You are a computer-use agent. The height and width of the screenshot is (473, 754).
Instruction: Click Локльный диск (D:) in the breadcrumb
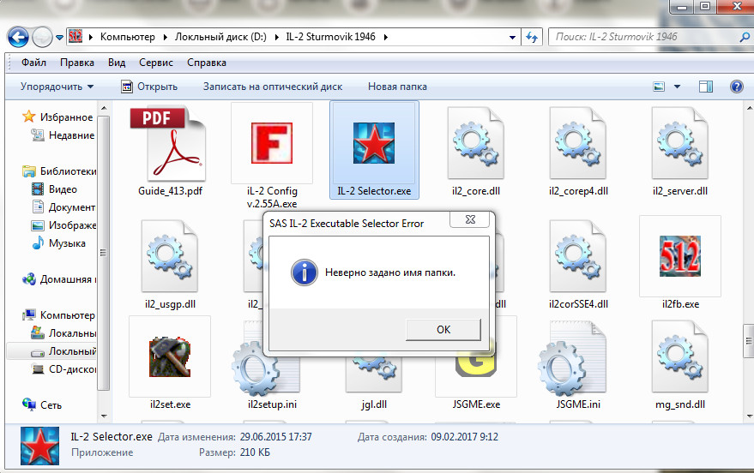(x=220, y=37)
